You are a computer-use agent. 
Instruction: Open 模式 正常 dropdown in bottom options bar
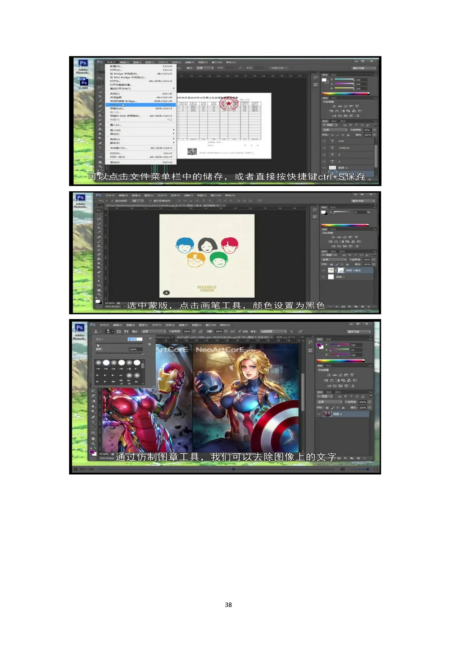click(x=154, y=332)
